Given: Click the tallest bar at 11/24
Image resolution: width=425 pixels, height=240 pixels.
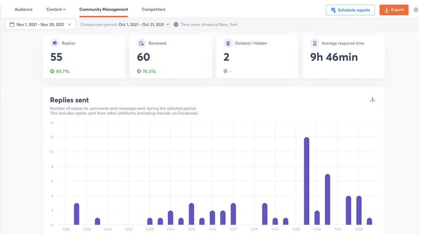Looking at the screenshot, I should [306, 181].
